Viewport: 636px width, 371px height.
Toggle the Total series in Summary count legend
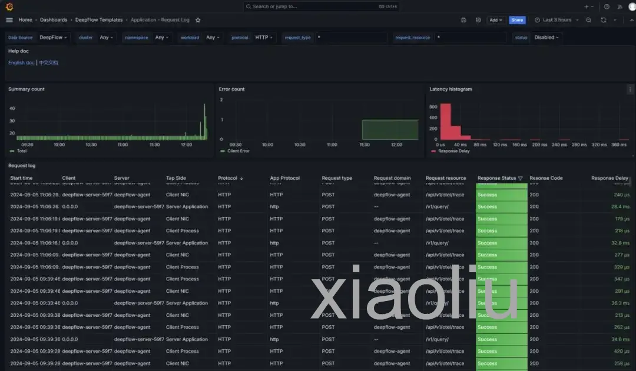[22, 151]
